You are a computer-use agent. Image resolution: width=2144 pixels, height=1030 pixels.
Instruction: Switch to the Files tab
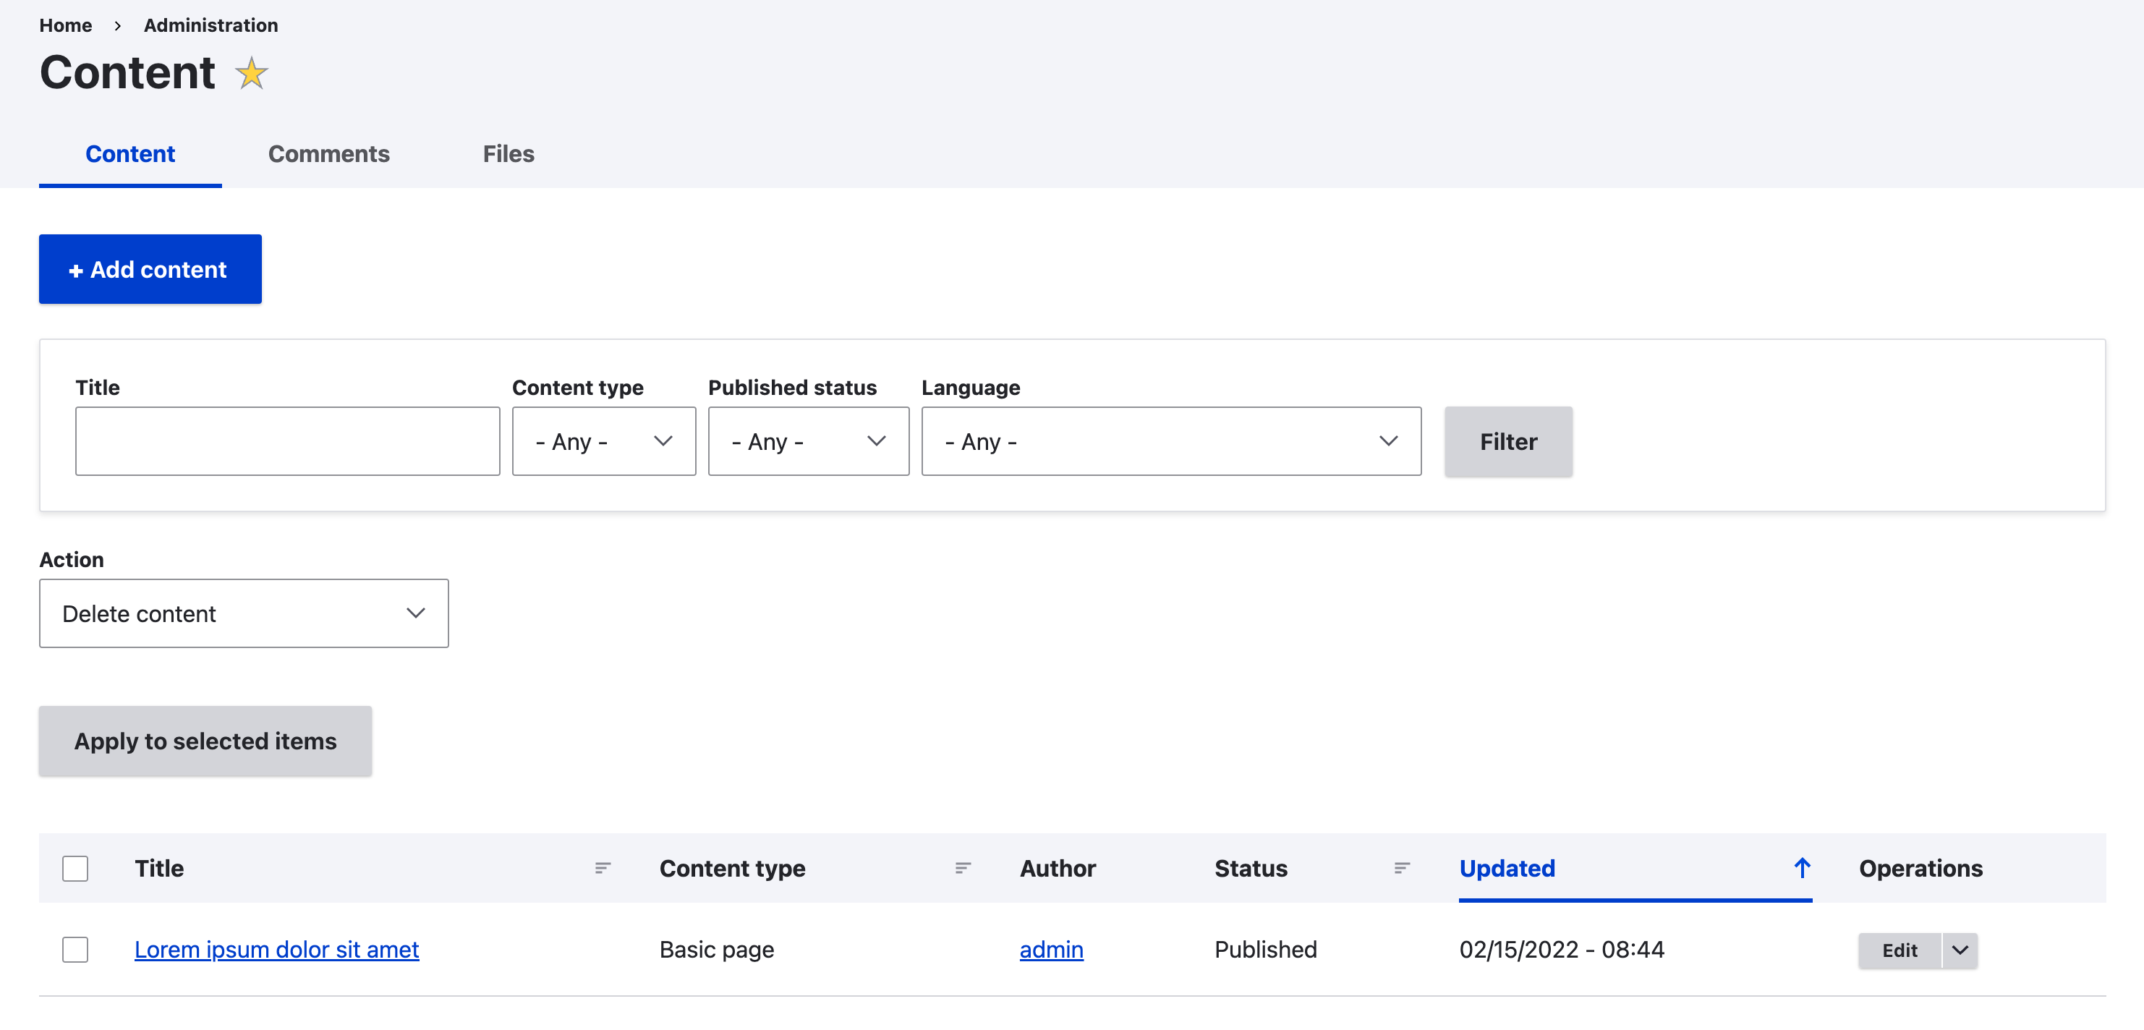[x=507, y=152]
